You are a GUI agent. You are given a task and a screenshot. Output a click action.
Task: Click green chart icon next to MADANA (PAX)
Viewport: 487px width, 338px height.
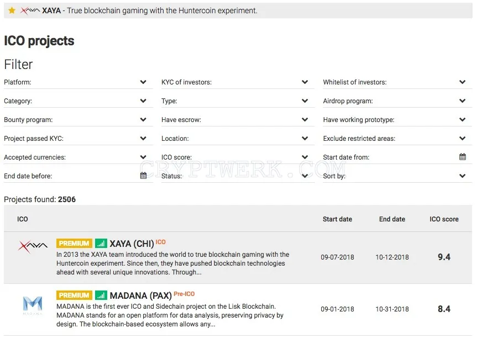point(101,295)
